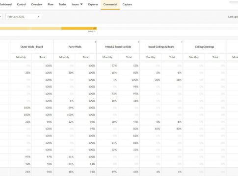Open the Explorer tab
Viewport: 238px width, 176px height.
[93, 4]
